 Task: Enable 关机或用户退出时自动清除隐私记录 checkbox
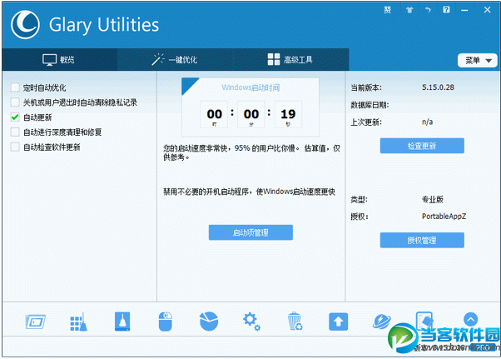[15, 102]
